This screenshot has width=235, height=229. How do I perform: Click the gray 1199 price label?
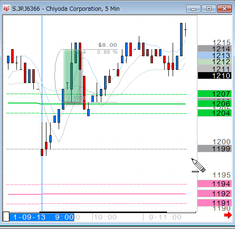pyautogui.click(x=214, y=148)
